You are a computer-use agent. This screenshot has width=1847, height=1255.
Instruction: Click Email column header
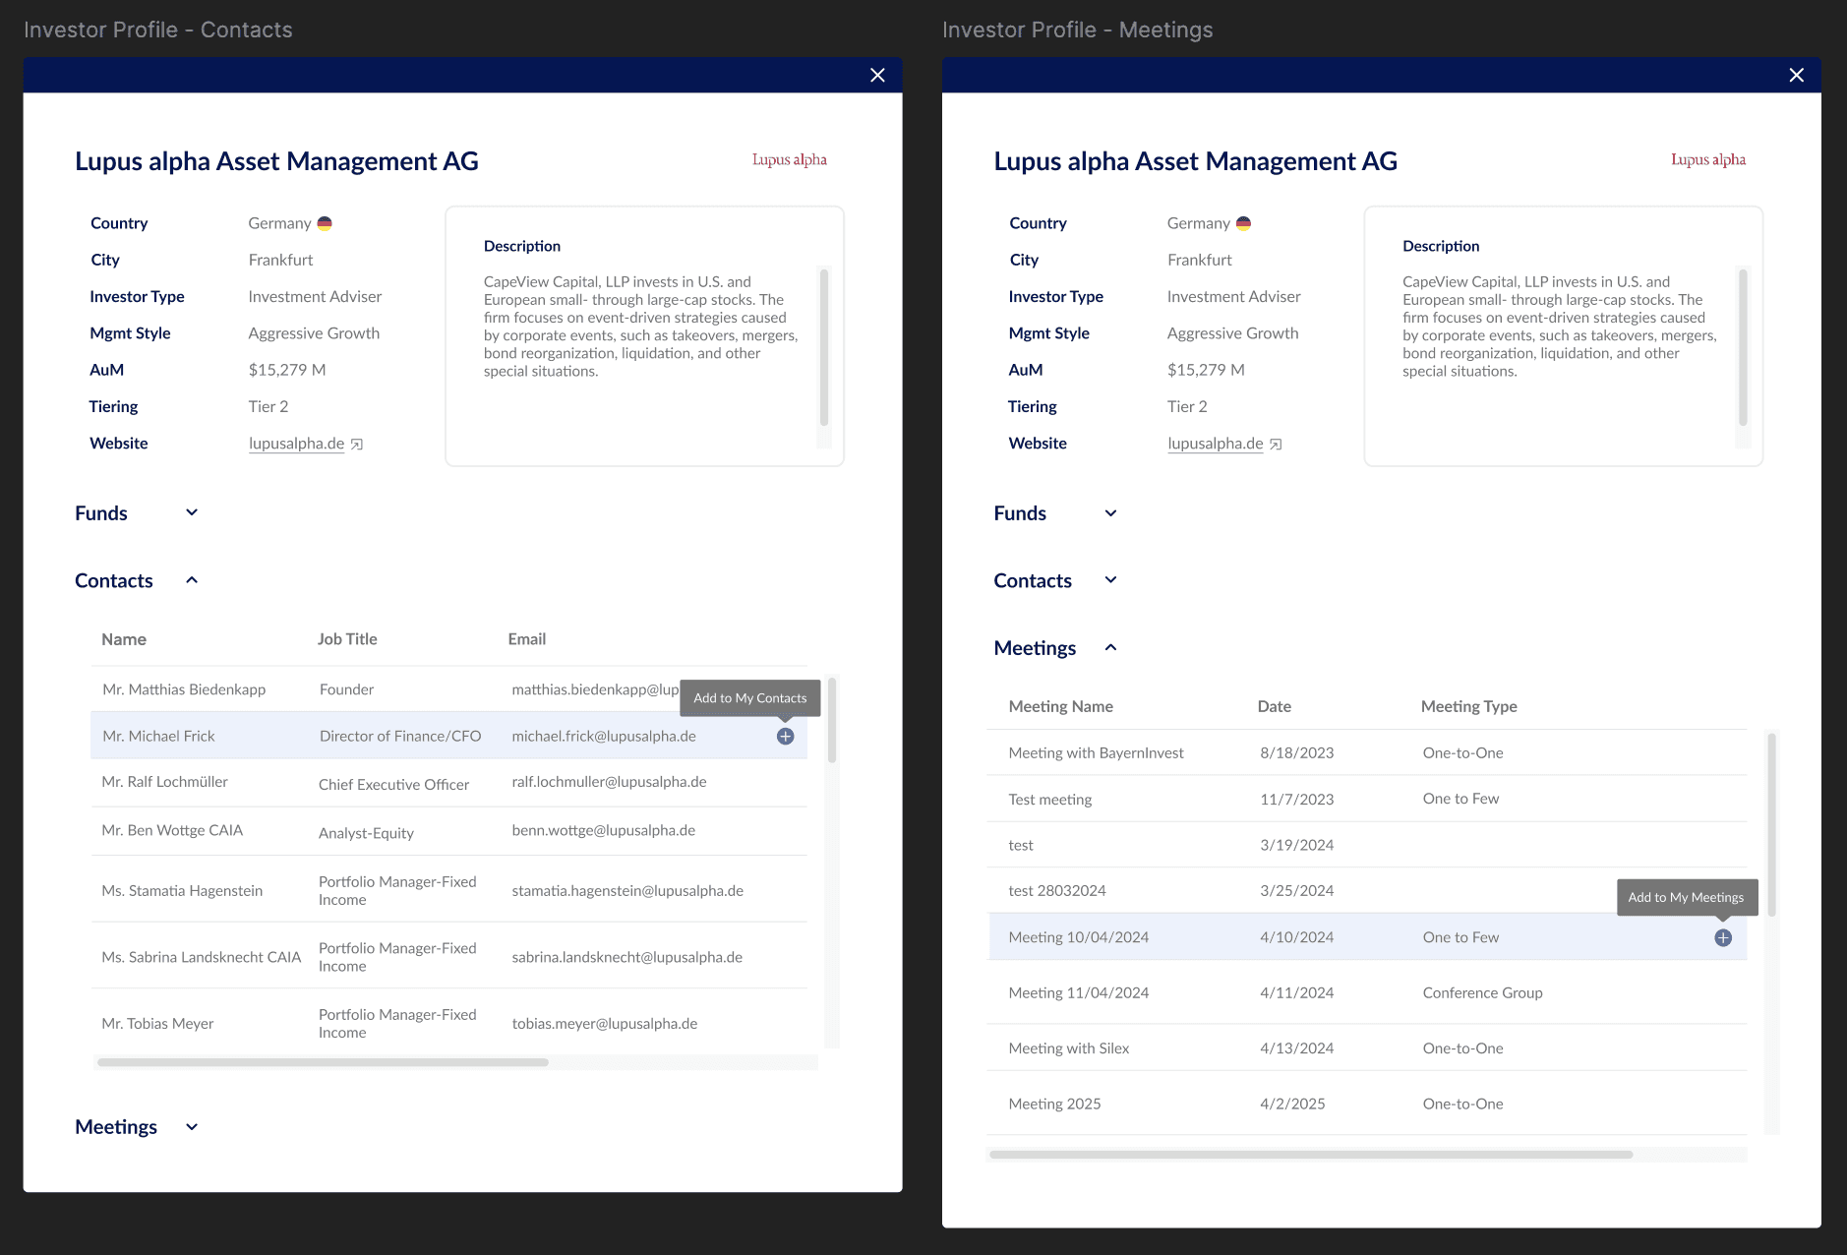[x=526, y=639]
